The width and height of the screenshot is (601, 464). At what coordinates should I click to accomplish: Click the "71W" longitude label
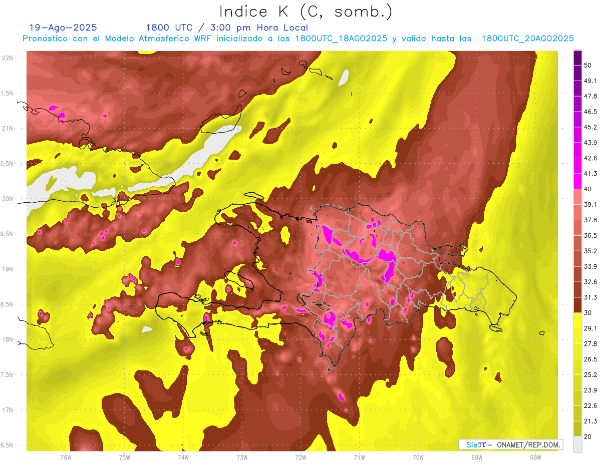tap(359, 457)
